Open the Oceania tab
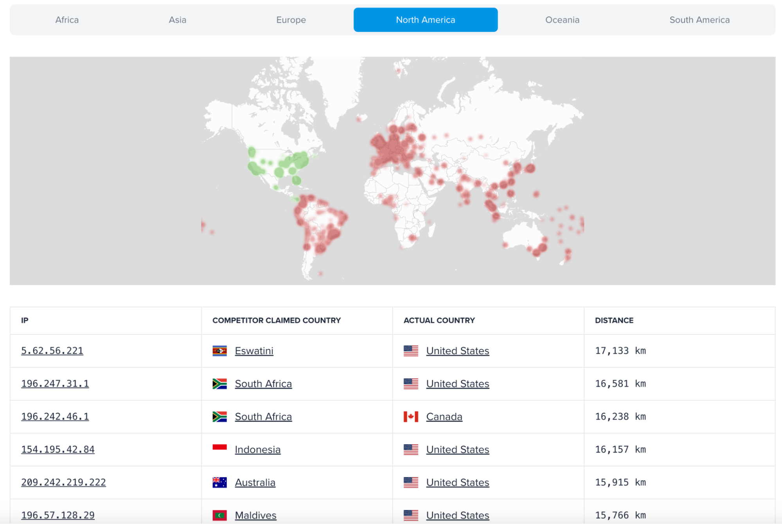Screen dimensions: 782x524 click(562, 20)
